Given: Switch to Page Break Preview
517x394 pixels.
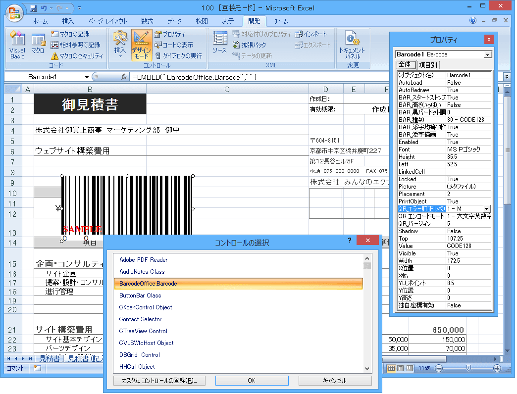Looking at the screenshot, I should (x=410, y=368).
